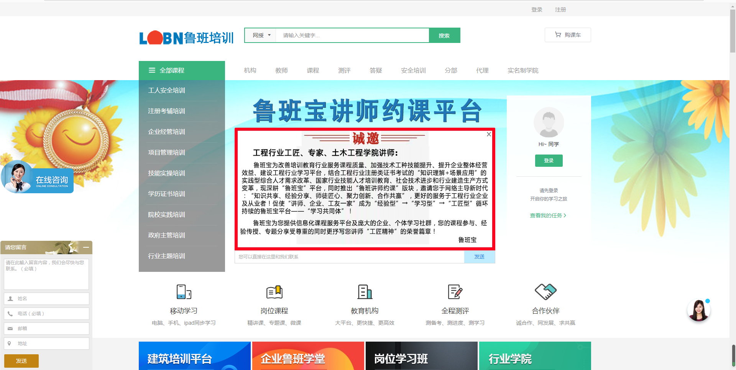Click the blue 发送 chat button
Screen dimensions: 736x370
[480, 257]
